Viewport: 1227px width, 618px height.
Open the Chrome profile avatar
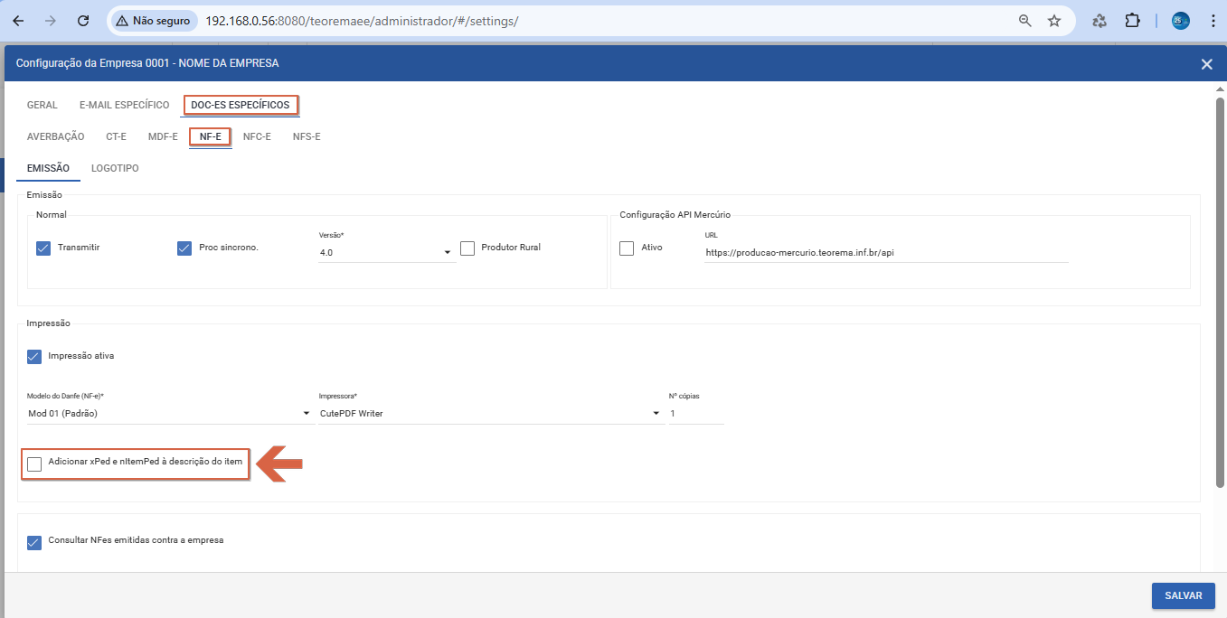click(1181, 21)
